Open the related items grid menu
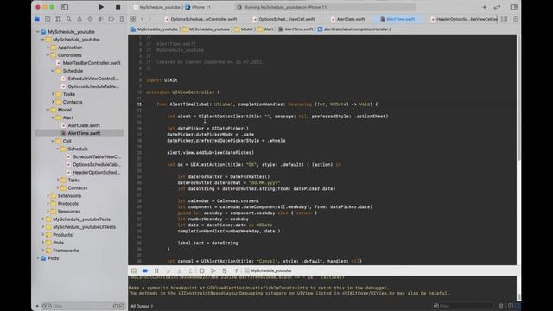Viewport: 553px width, 311px height. [x=133, y=19]
